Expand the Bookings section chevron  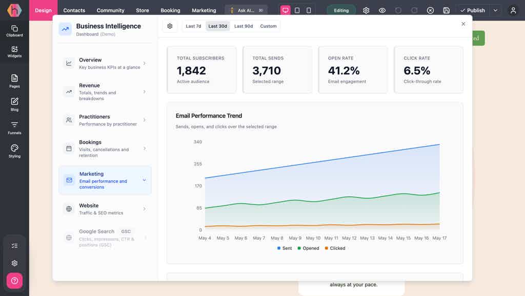144,149
